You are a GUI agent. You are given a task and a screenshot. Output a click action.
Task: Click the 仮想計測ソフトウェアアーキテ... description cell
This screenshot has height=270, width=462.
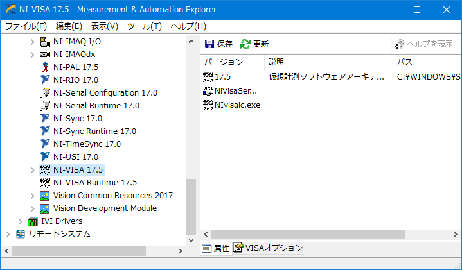(x=326, y=77)
